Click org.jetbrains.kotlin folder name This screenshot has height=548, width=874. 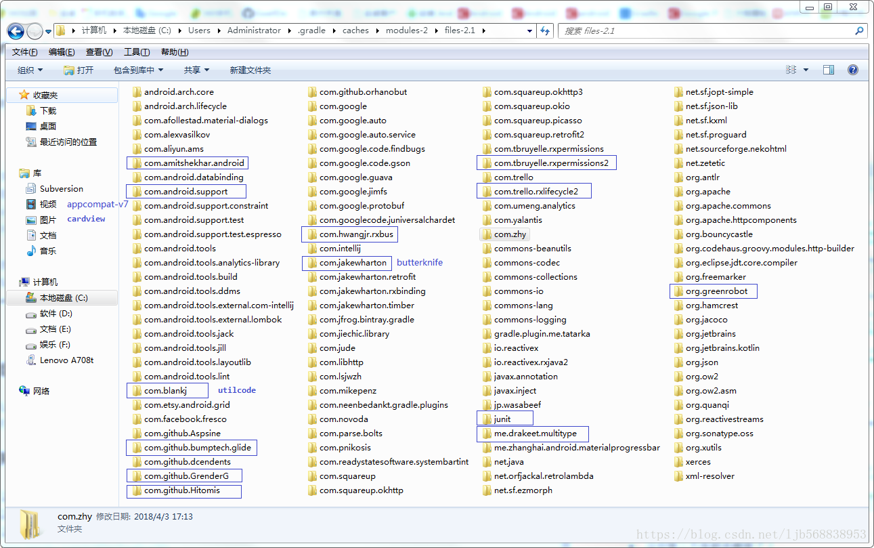coord(722,348)
